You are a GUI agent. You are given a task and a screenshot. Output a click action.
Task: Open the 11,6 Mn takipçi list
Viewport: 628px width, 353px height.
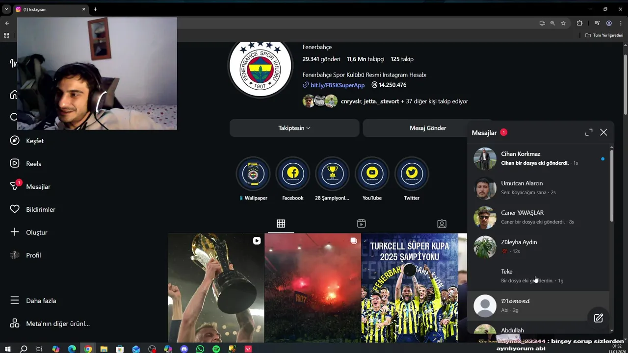tap(366, 59)
